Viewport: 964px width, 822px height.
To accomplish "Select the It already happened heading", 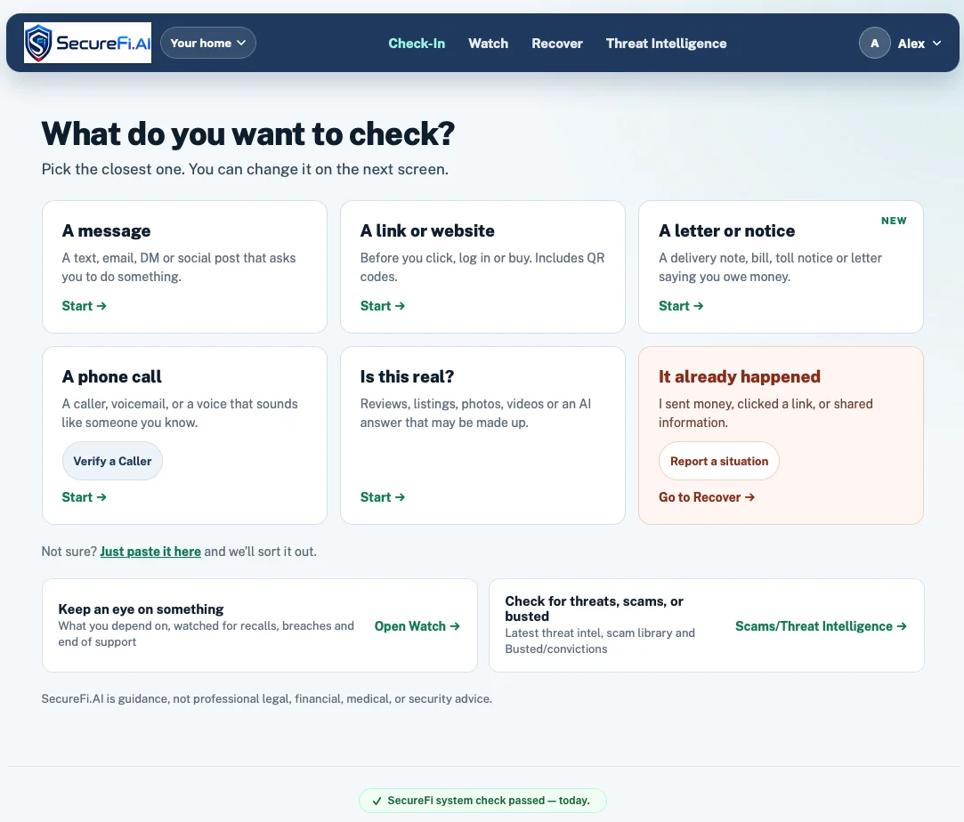I will (x=740, y=376).
